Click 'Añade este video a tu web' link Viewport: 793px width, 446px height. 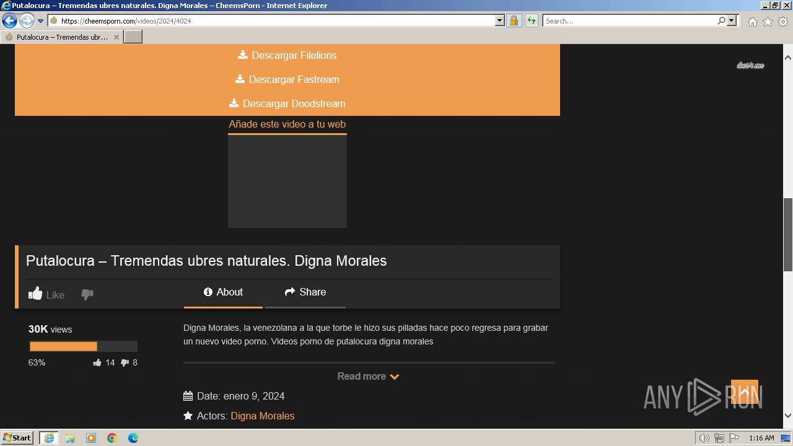pyautogui.click(x=287, y=124)
